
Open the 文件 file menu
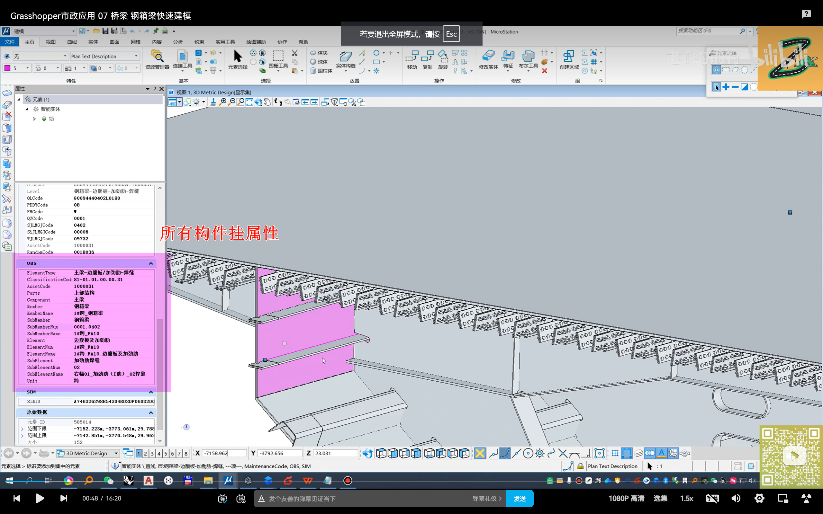pos(10,41)
